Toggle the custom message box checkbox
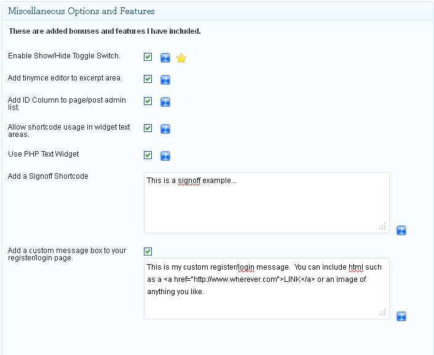Viewport: 434px width, 355px height. (148, 251)
